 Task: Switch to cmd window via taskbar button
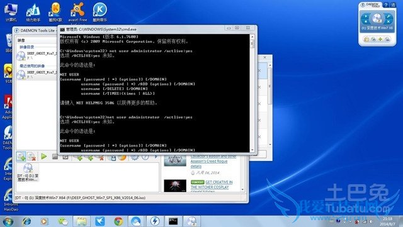coord(173,221)
